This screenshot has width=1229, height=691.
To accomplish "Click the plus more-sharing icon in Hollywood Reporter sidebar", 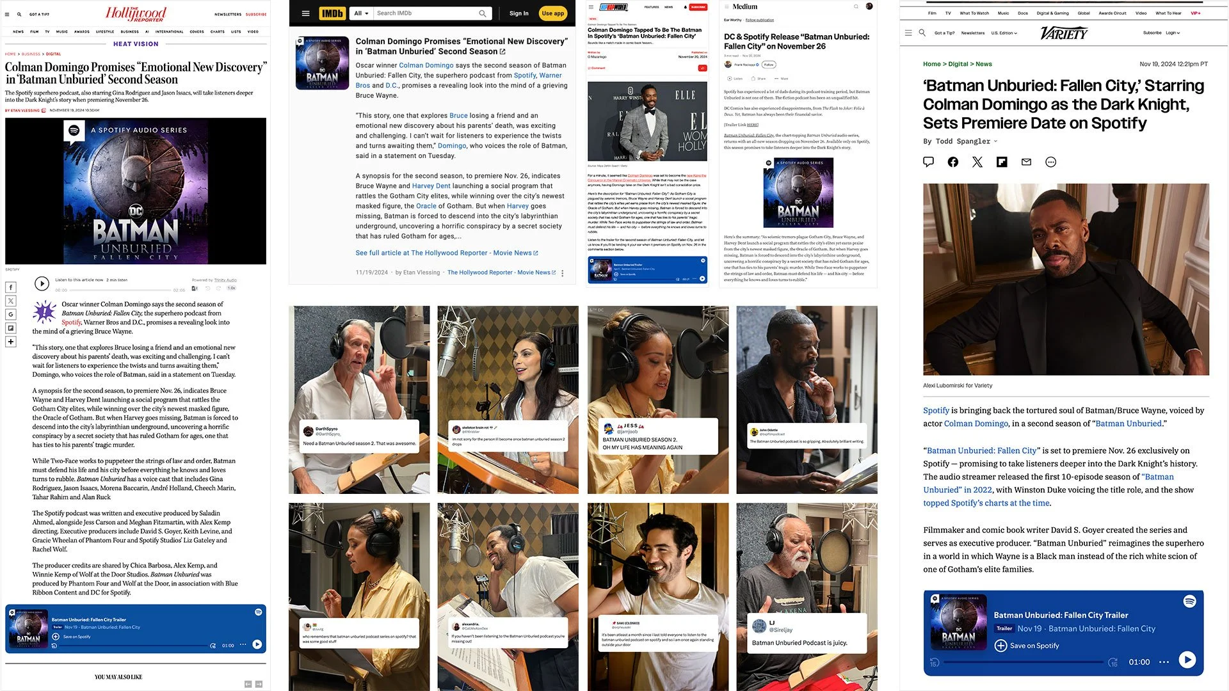I will pyautogui.click(x=11, y=342).
